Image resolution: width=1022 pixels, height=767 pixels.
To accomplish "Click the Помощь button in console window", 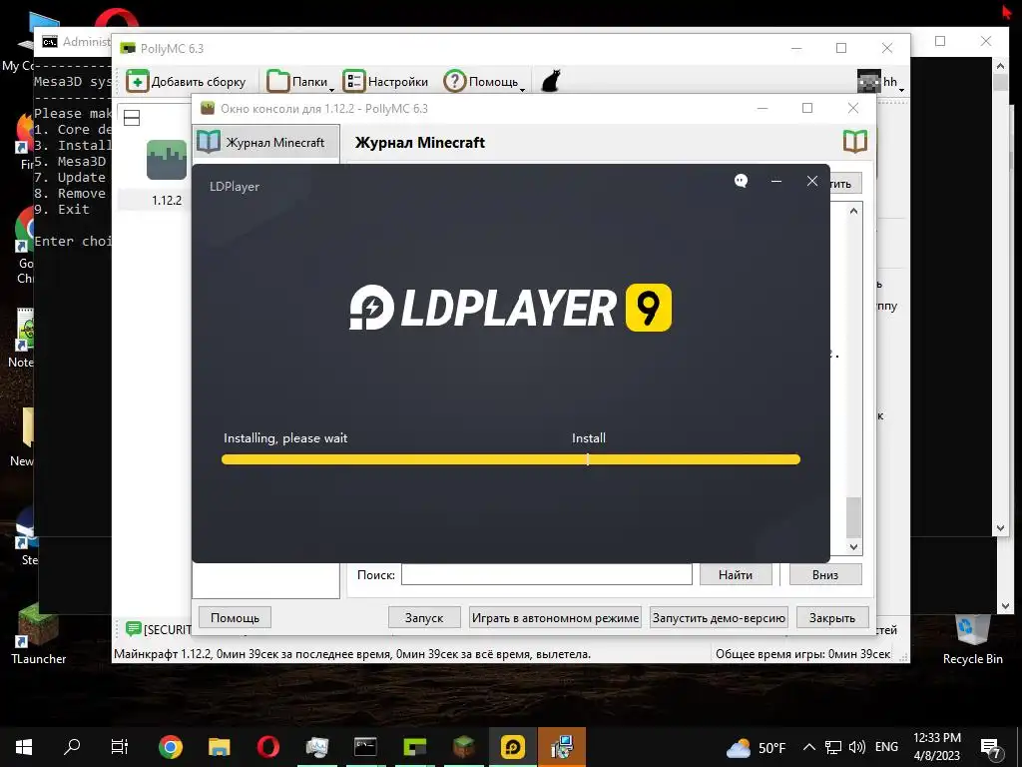I will [235, 617].
